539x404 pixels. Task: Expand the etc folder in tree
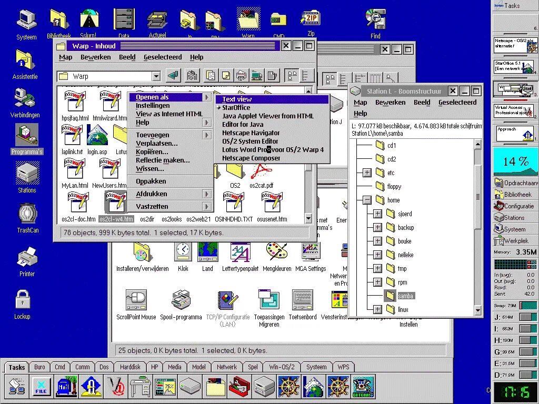coord(367,173)
